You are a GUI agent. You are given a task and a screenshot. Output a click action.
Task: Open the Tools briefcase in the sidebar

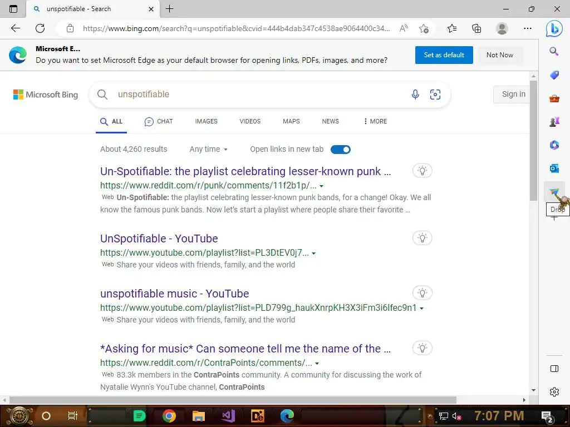[x=554, y=98]
